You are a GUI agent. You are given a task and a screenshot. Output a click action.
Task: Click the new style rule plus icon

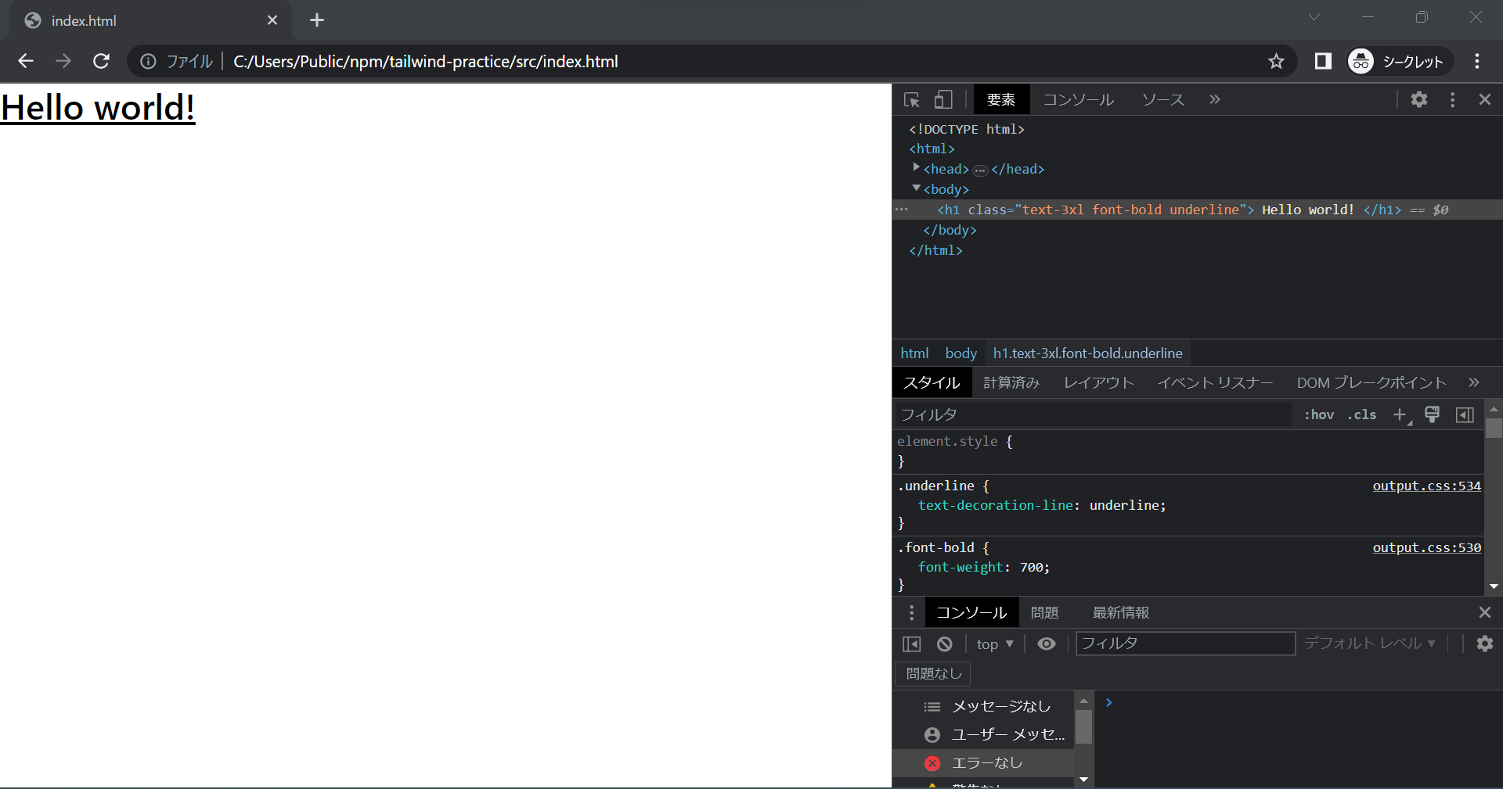coord(1400,414)
